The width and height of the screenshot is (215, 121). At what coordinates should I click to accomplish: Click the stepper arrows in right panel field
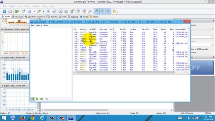(x=212, y=45)
